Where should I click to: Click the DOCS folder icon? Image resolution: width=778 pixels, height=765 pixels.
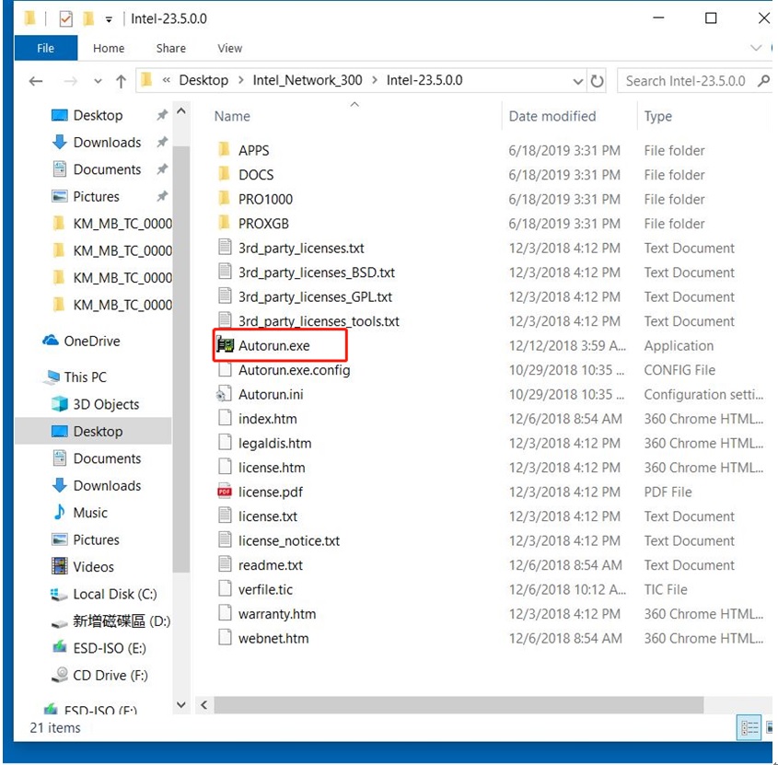[x=225, y=174]
